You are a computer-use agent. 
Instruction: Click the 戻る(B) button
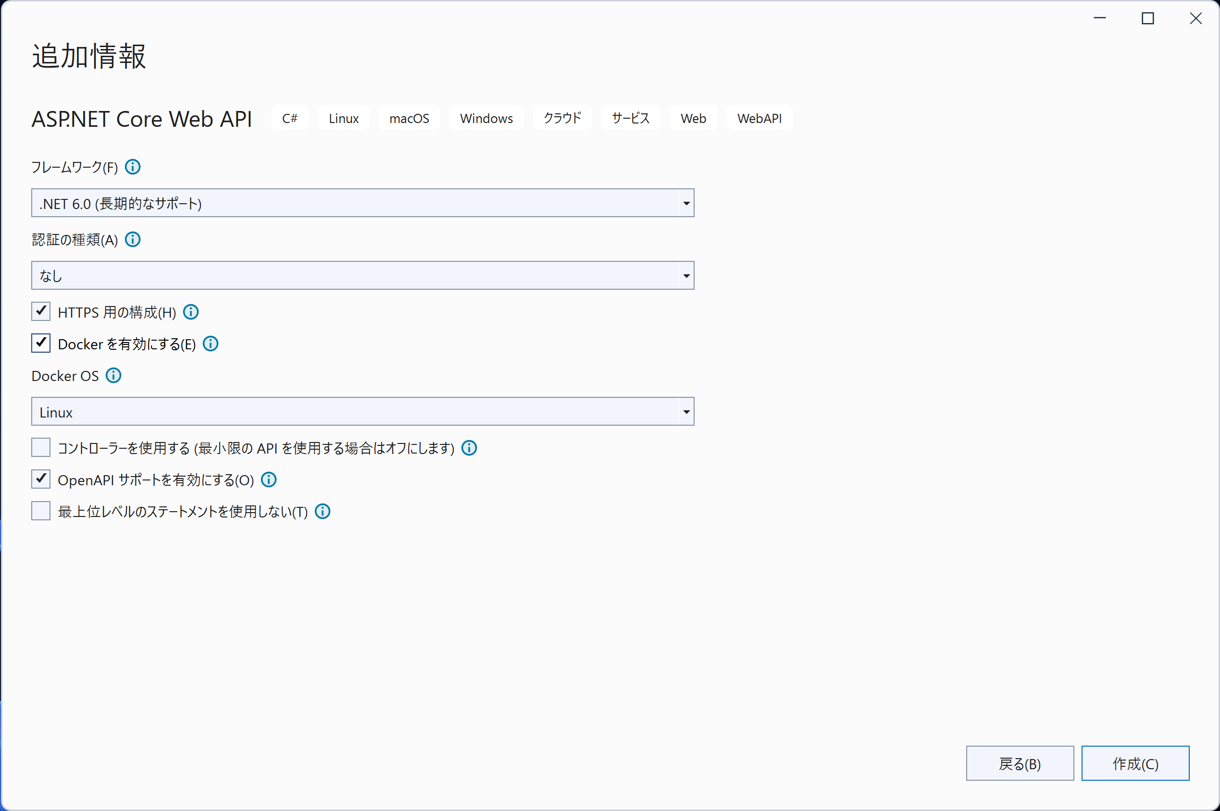(1020, 763)
